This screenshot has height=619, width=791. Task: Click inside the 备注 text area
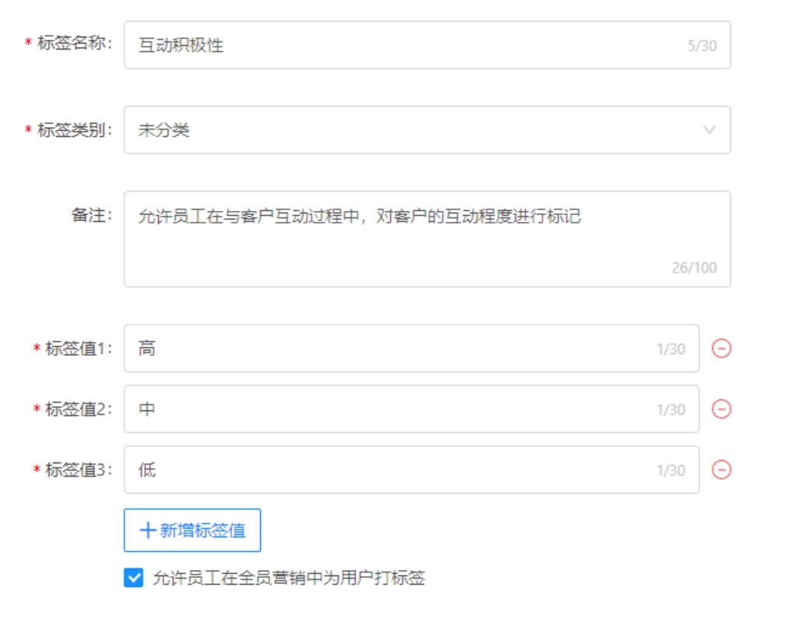[x=427, y=239]
